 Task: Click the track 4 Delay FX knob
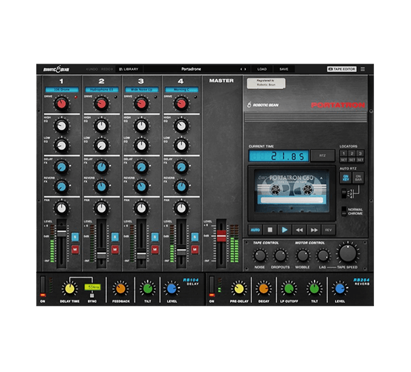click(x=181, y=167)
